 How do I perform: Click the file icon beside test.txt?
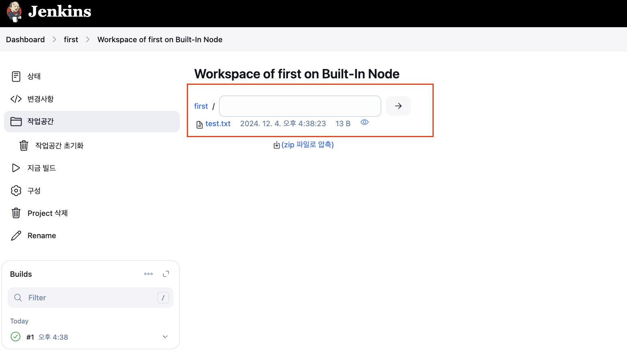199,125
